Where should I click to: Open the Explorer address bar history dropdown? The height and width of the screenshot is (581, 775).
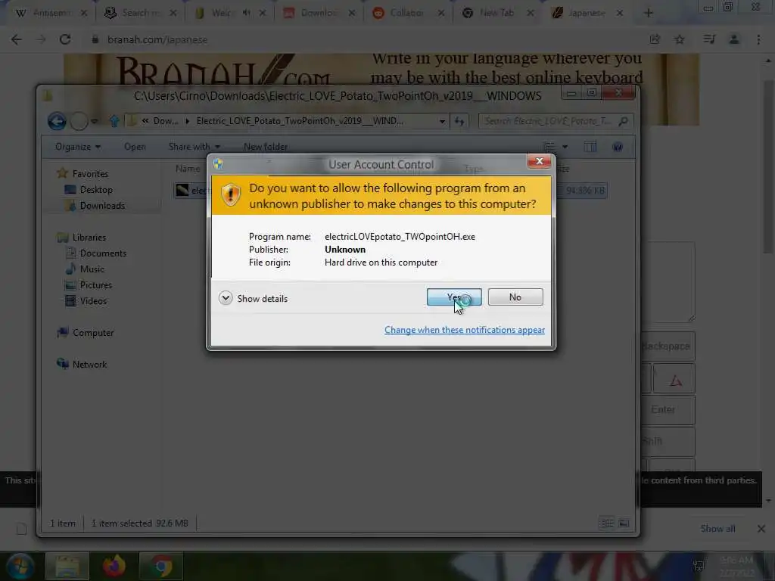tap(442, 121)
